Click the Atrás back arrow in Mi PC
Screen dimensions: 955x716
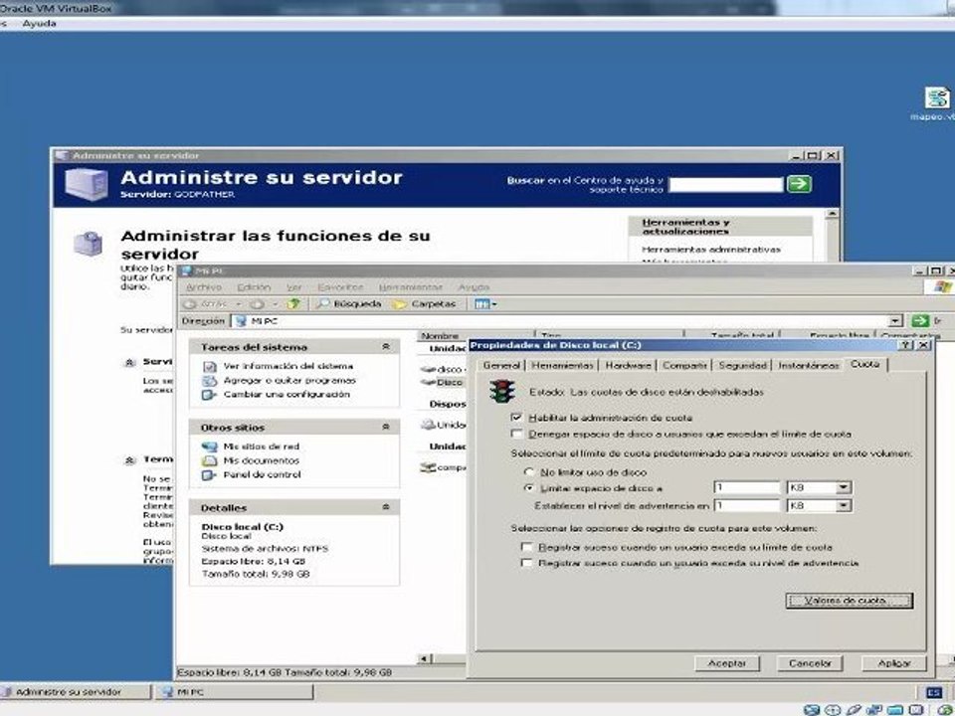[x=191, y=303]
